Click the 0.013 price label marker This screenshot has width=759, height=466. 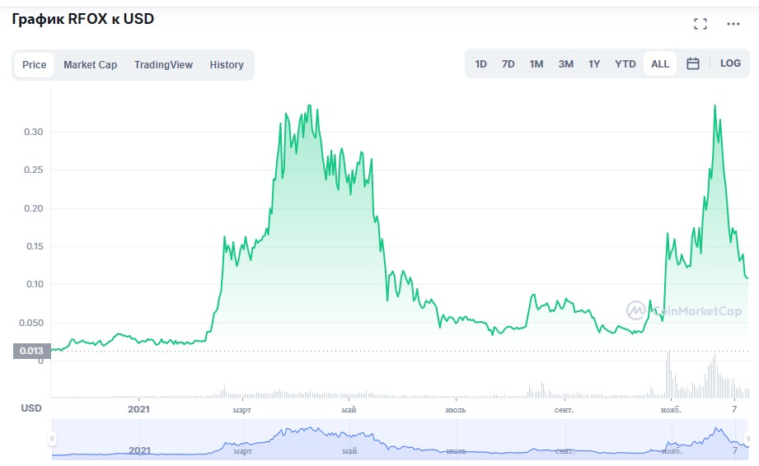[32, 351]
